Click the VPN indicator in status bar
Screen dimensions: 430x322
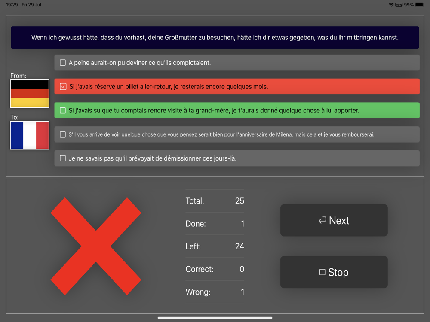tap(399, 5)
